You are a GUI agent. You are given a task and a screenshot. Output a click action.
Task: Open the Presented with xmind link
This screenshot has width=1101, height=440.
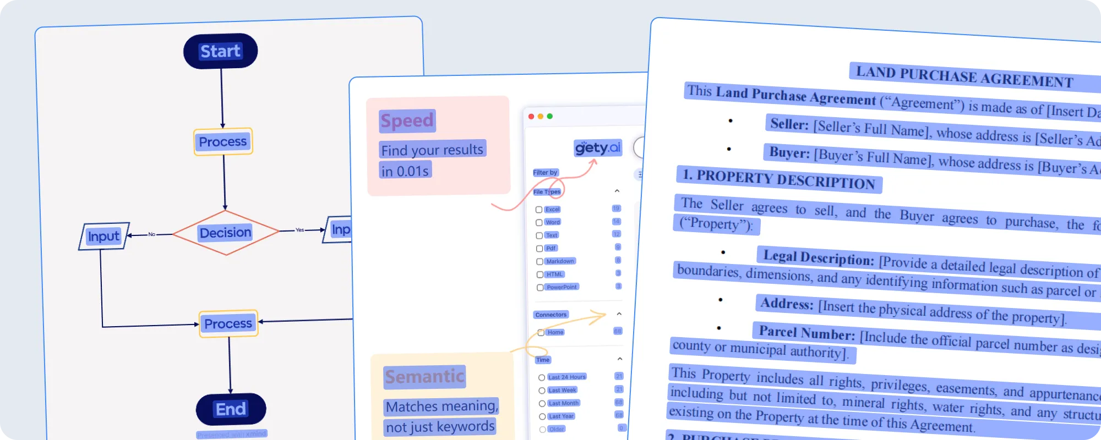click(x=232, y=435)
